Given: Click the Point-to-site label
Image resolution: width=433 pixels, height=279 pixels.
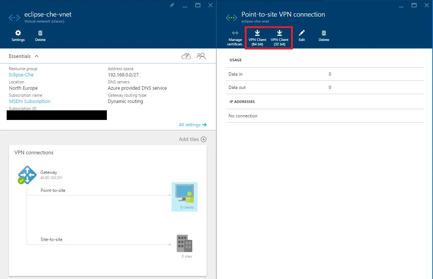Looking at the screenshot, I should (53, 190).
